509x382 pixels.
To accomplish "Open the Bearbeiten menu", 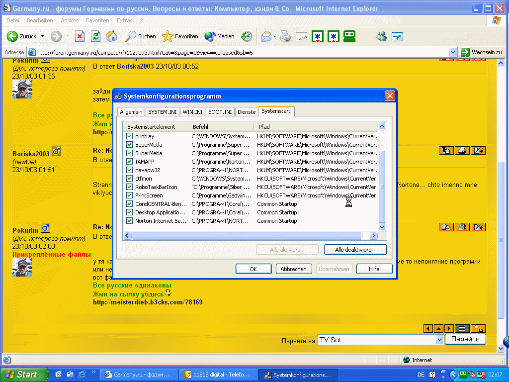I will pyautogui.click(x=40, y=20).
